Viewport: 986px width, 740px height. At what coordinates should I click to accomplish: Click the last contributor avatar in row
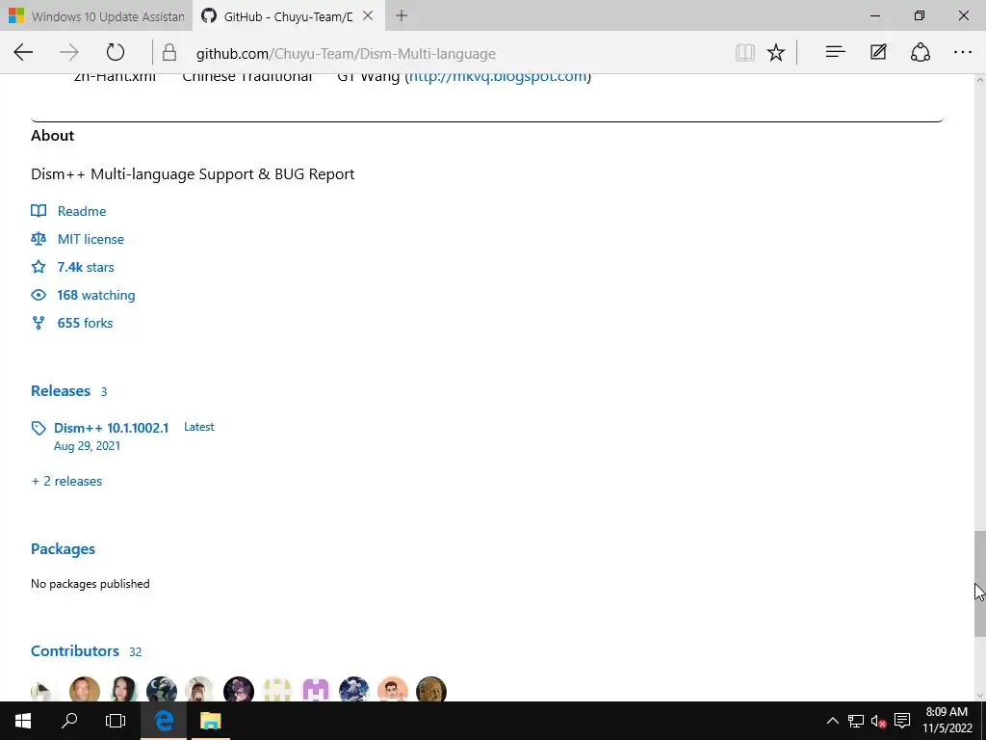click(x=430, y=690)
